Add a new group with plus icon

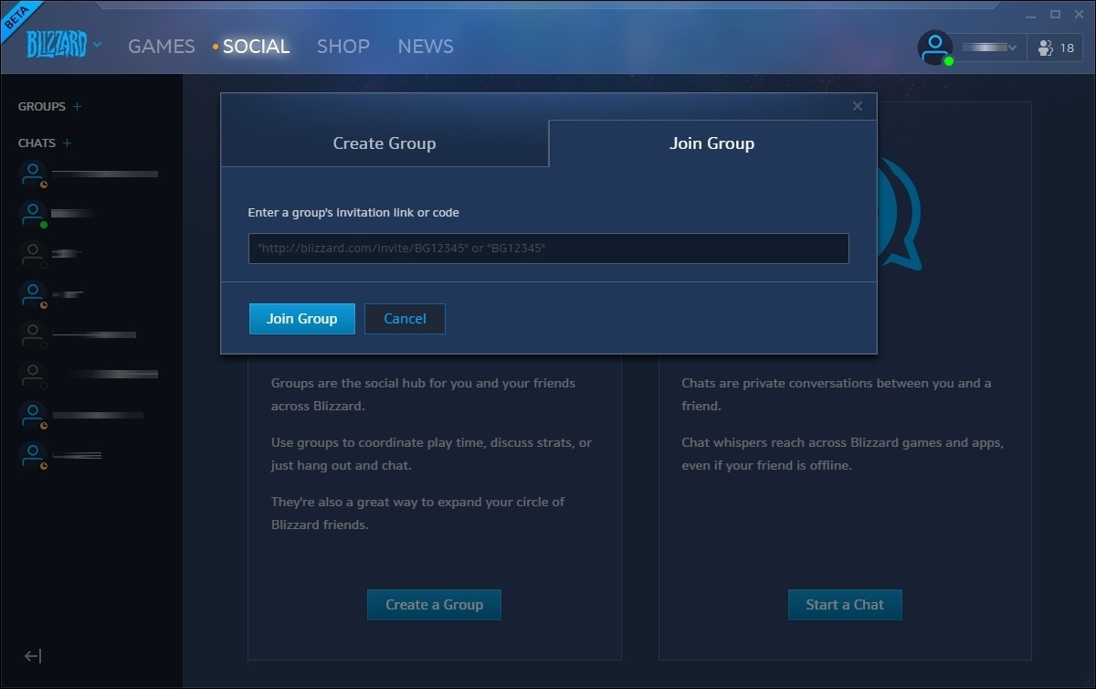[x=78, y=107]
